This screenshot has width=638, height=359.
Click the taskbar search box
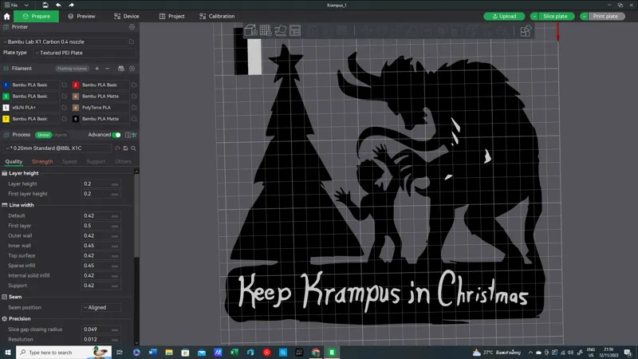coord(64,352)
